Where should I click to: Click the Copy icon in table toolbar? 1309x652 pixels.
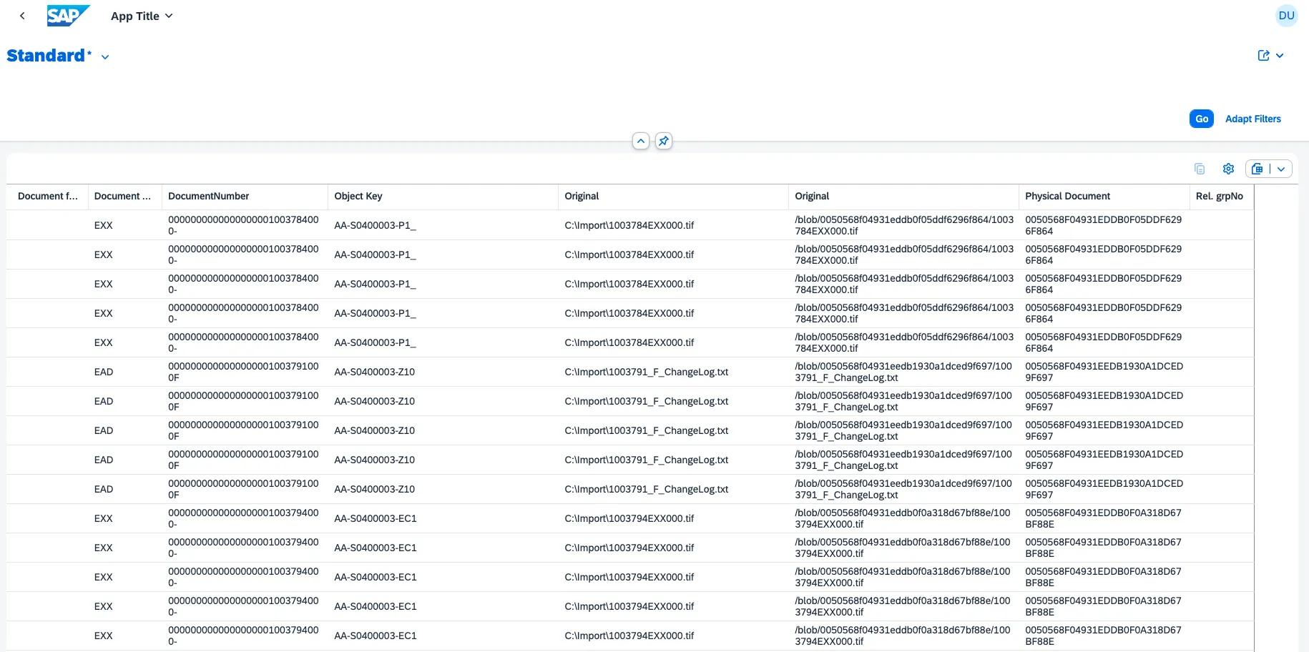pyautogui.click(x=1200, y=169)
